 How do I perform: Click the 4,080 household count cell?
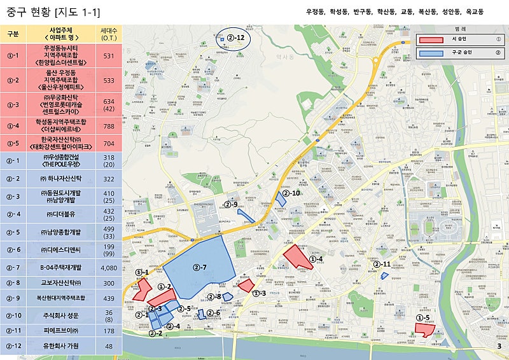point(109,268)
